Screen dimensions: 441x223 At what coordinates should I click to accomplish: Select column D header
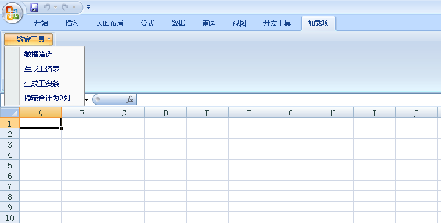[165, 113]
